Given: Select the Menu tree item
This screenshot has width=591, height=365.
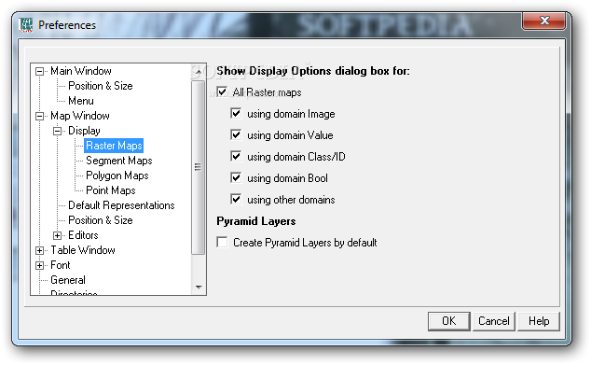Looking at the screenshot, I should click(x=81, y=101).
